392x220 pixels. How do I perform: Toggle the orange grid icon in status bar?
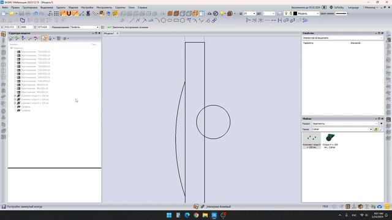(348, 207)
